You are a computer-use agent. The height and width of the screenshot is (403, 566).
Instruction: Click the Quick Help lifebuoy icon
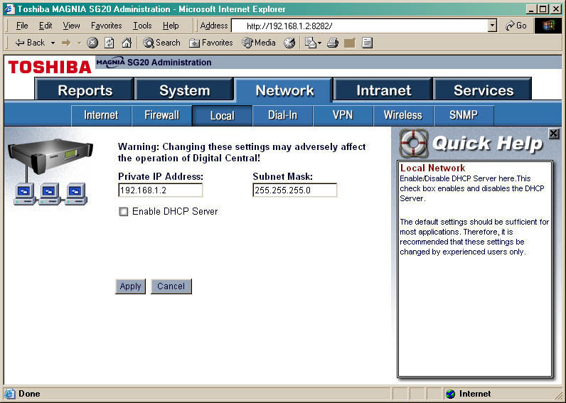tap(414, 144)
